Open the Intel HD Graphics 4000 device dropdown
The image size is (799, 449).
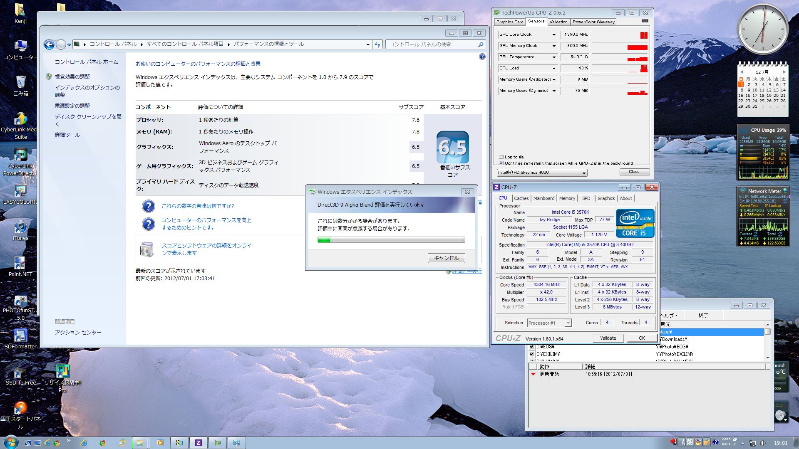click(583, 173)
